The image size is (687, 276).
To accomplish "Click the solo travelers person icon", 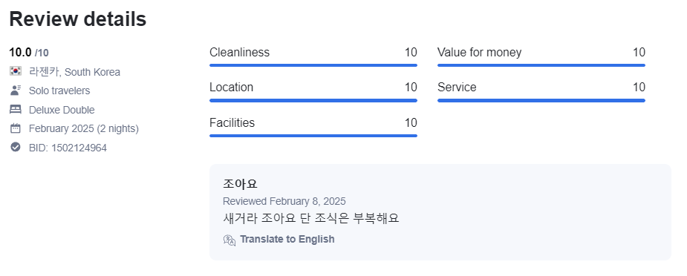I will point(16,91).
